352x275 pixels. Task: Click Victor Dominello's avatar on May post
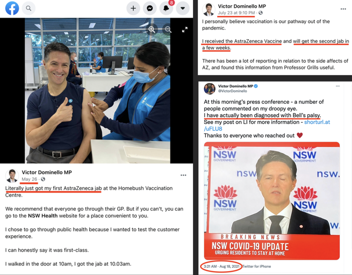pyautogui.click(x=12, y=176)
